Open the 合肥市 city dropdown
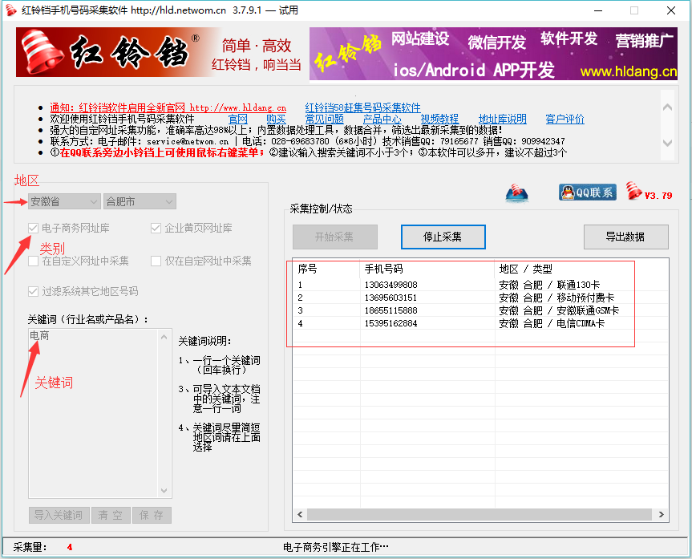 coord(140,201)
